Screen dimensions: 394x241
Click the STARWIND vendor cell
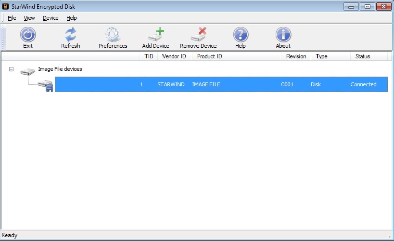click(x=171, y=84)
